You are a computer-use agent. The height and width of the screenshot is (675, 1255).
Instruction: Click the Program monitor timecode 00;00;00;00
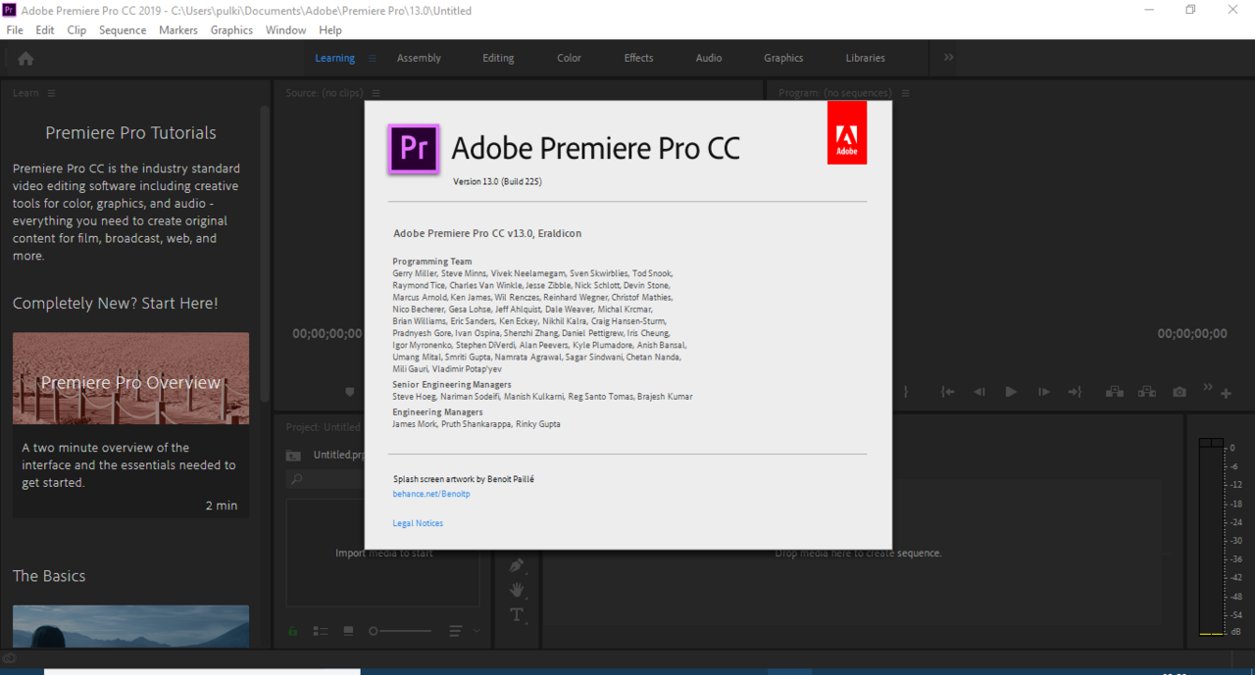(x=1192, y=334)
